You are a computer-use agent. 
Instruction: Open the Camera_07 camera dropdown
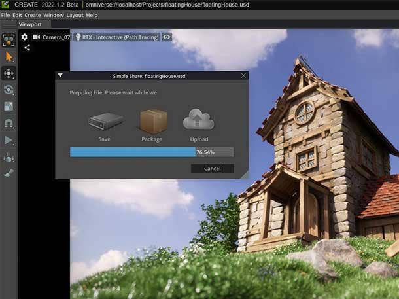52,37
